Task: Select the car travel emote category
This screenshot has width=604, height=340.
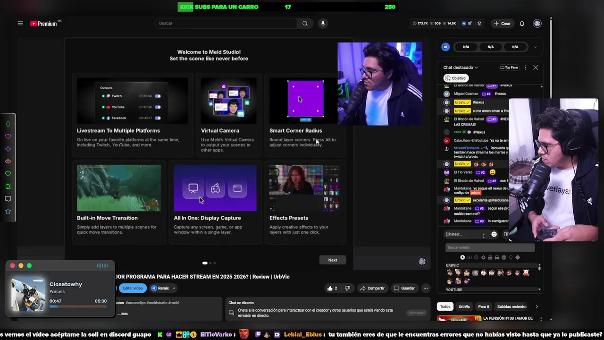Action: pos(497,257)
